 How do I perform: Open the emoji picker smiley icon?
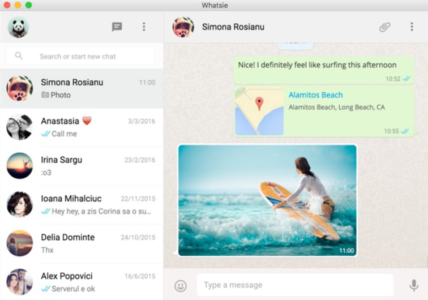(x=181, y=286)
